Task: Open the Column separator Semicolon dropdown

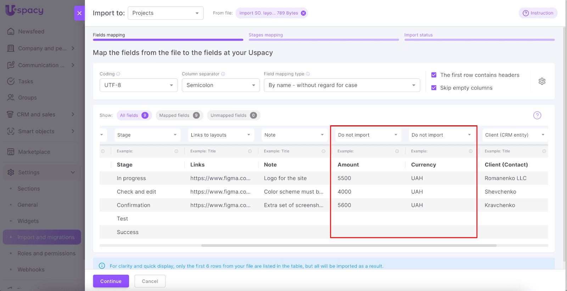Action: 220,85
